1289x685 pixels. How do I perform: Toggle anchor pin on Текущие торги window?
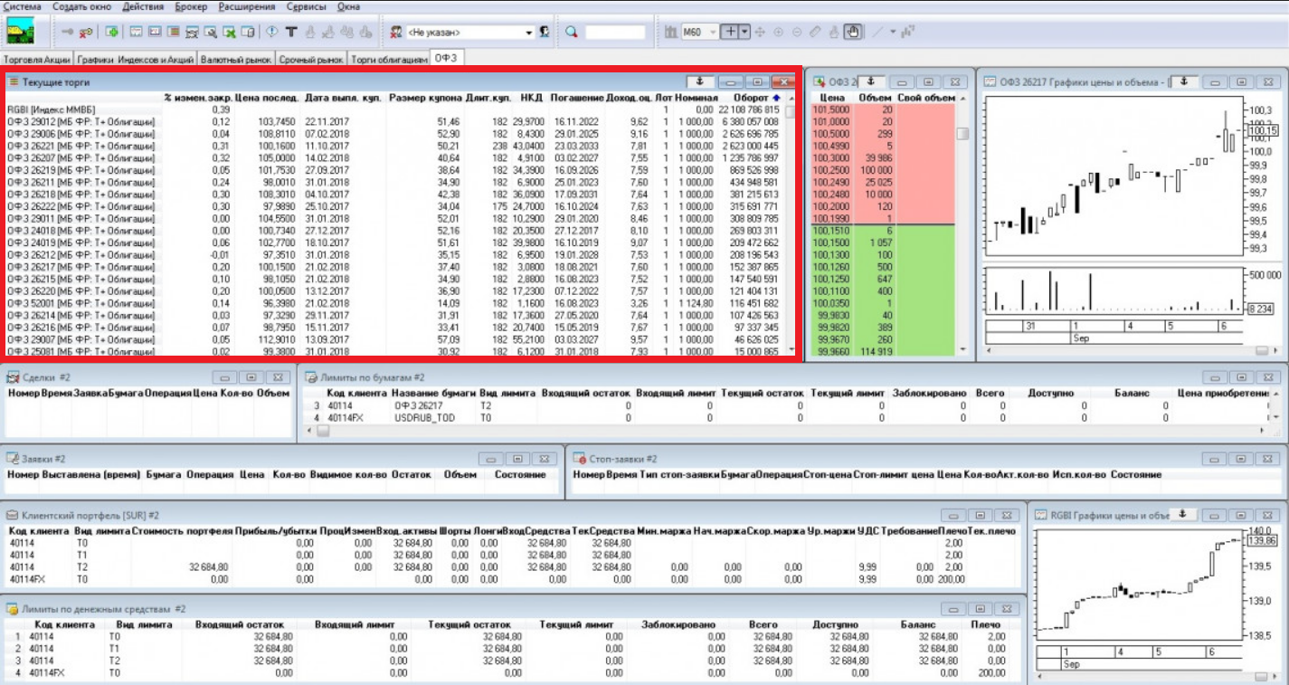pos(700,82)
